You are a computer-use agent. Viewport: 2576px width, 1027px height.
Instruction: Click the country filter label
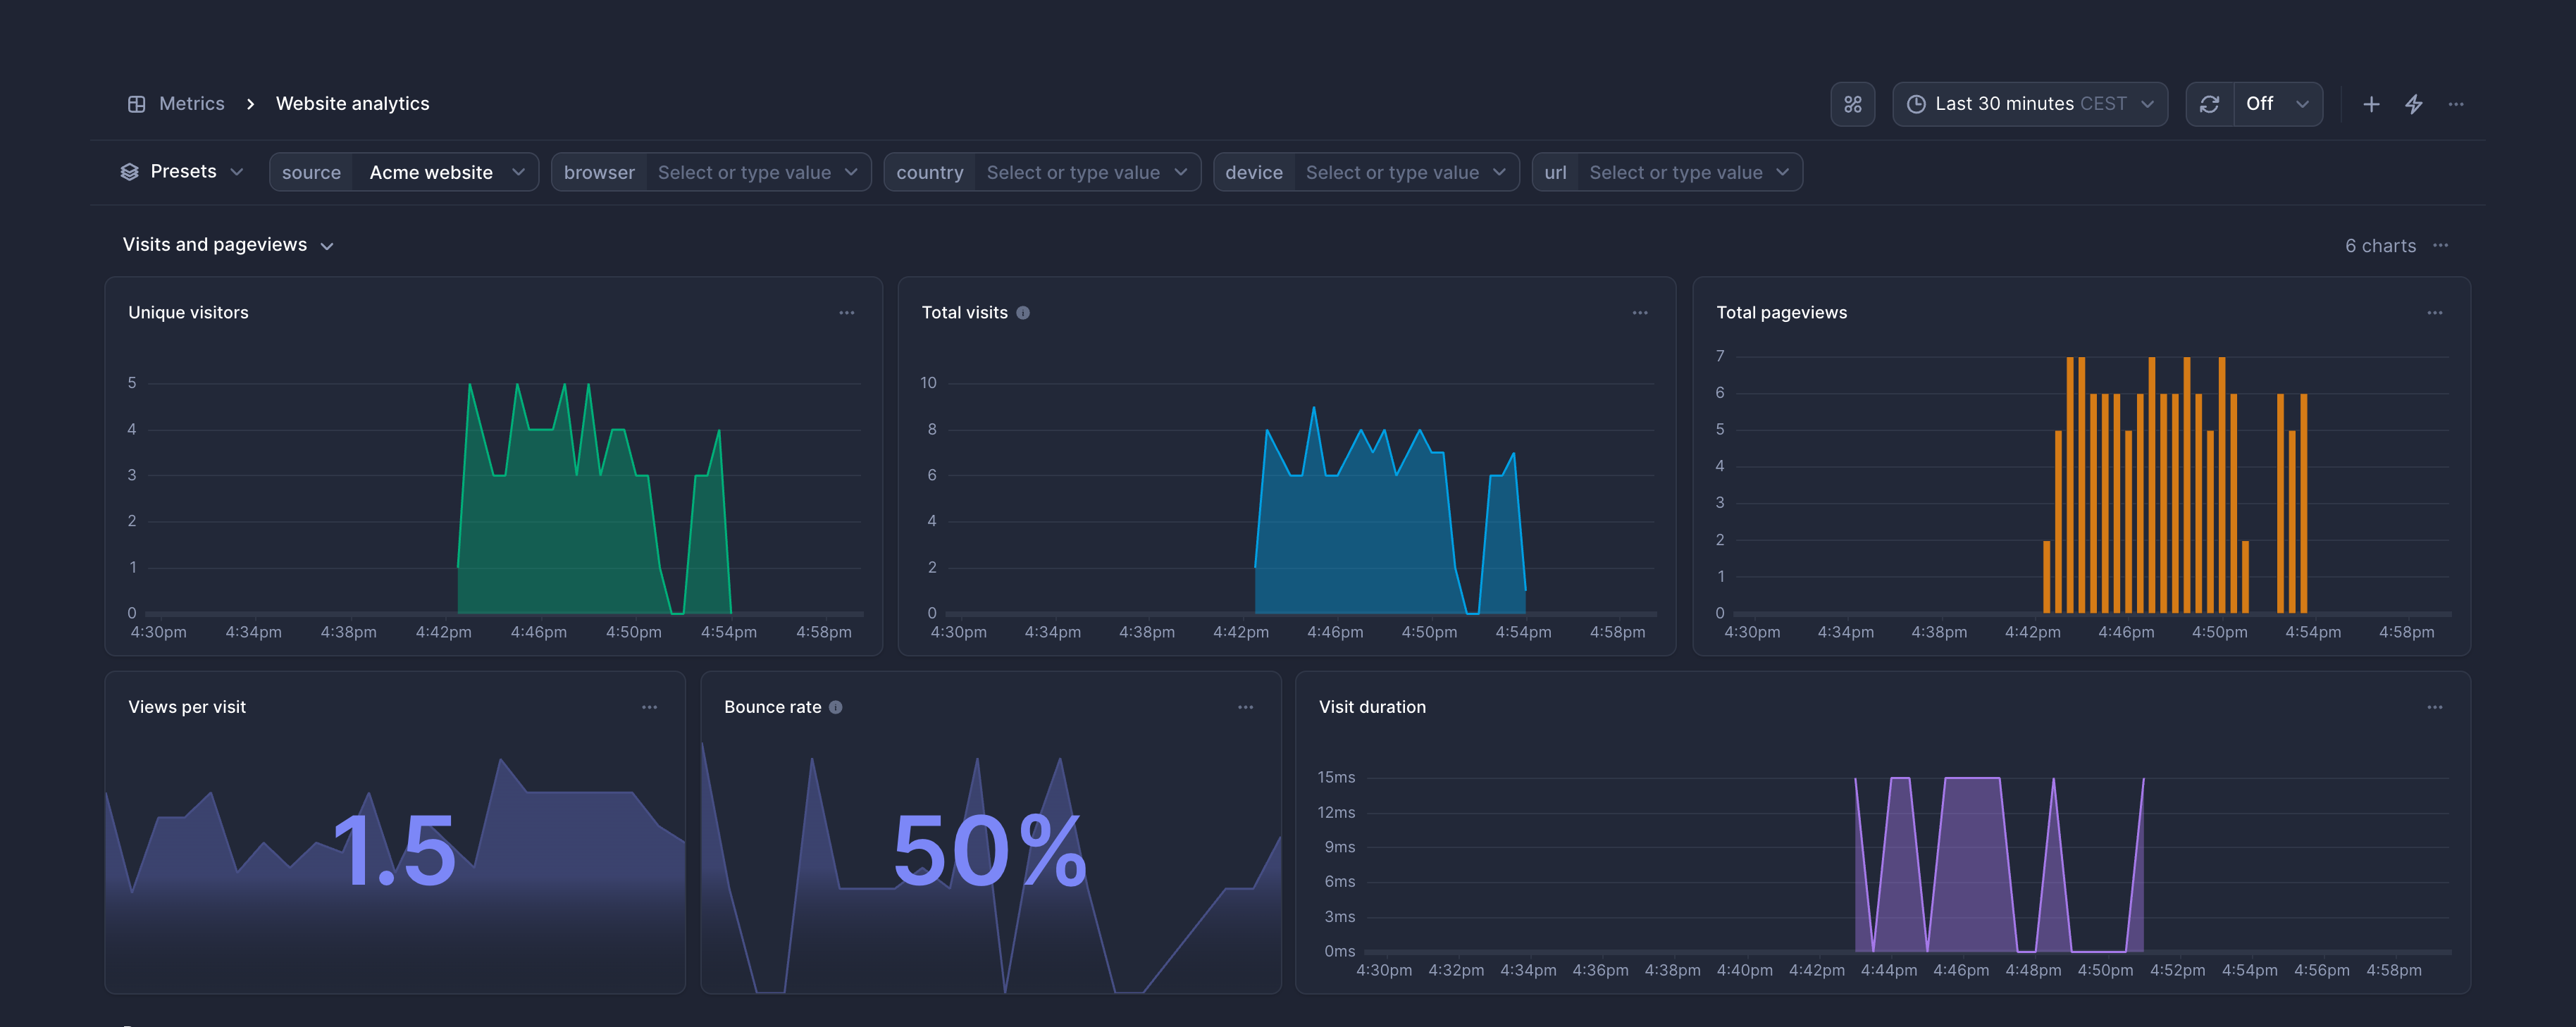929,172
